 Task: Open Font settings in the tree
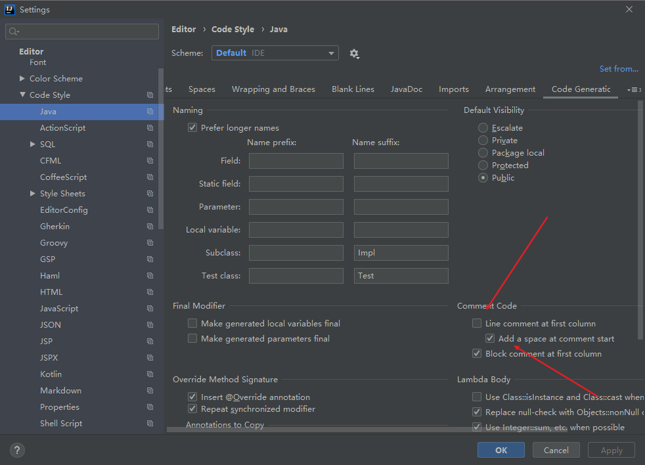(x=38, y=62)
